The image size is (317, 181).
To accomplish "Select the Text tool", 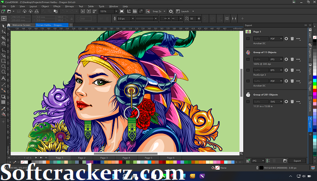I will [4, 78].
